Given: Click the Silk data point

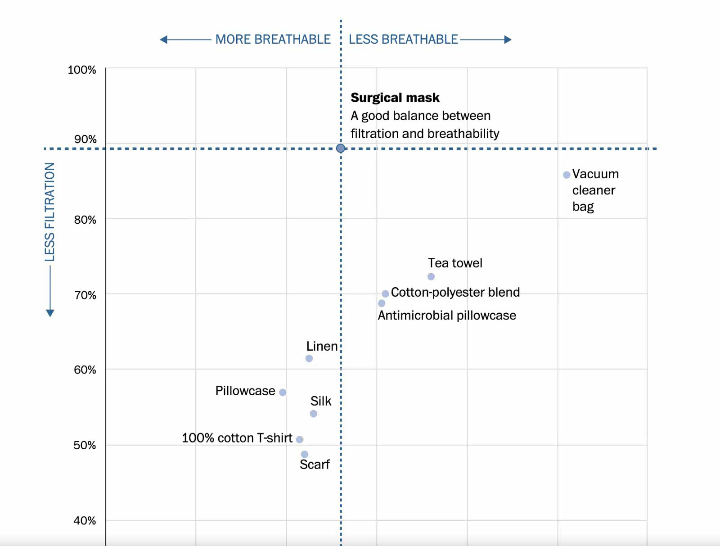Looking at the screenshot, I should [314, 414].
